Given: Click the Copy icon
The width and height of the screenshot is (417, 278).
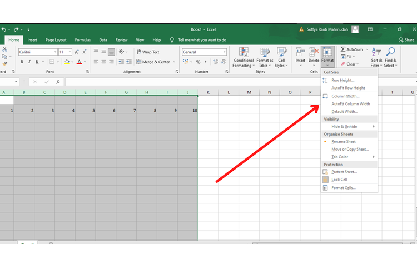Looking at the screenshot, I should pos(4,57).
